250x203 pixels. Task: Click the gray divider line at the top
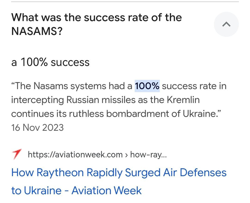pyautogui.click(x=125, y=2)
